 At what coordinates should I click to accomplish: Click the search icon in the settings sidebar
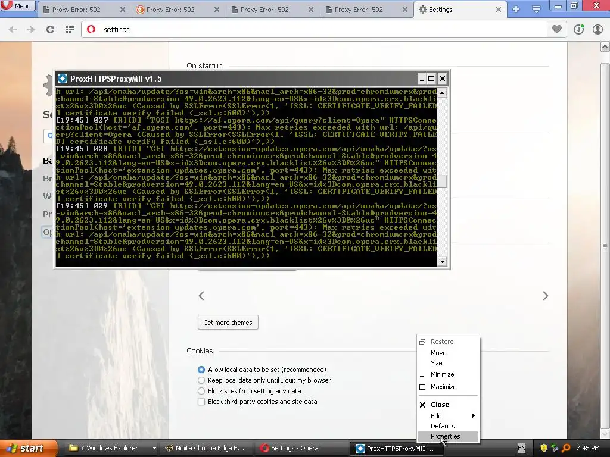click(50, 136)
